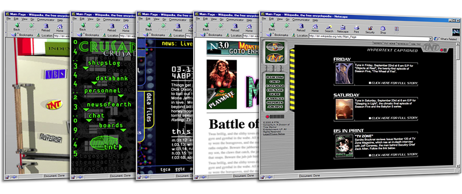Open CREW in the sidebar navigation
This screenshot has width=462, height=194.
[275, 81]
